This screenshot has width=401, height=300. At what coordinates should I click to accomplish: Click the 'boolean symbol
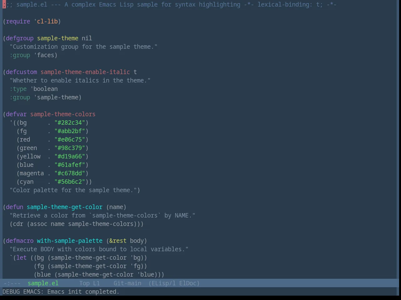[x=44, y=89]
